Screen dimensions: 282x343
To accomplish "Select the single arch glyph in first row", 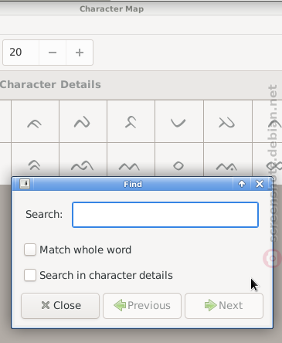I will 35,121.
